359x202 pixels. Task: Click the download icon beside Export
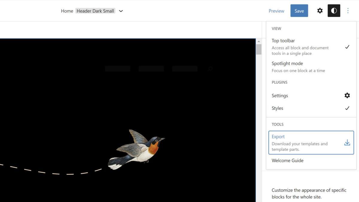click(347, 142)
